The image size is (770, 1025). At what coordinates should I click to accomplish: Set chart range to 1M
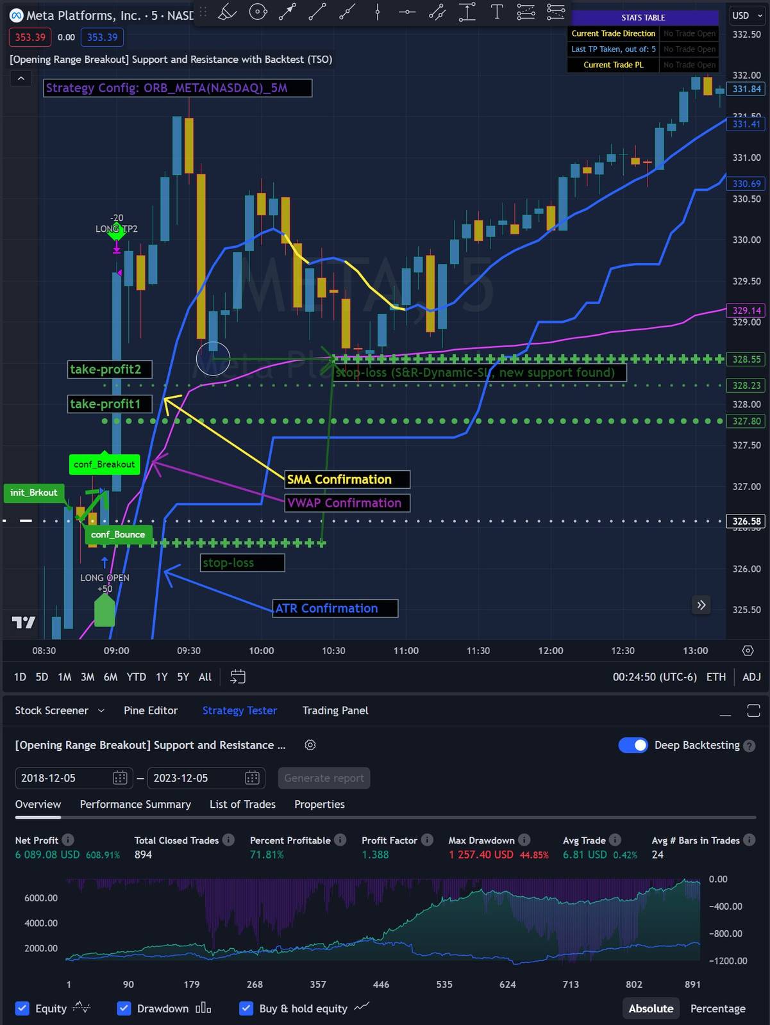[64, 676]
